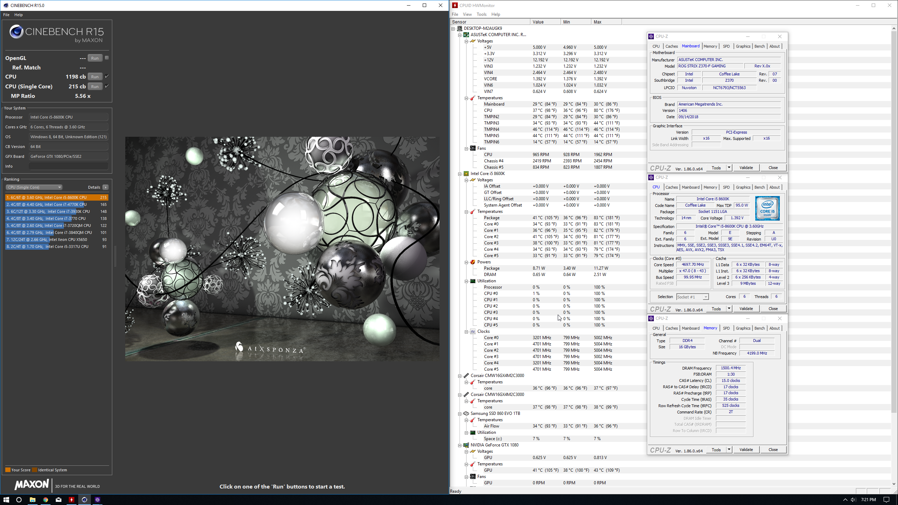
Task: Click into the Info input field
Action: click(x=68, y=166)
